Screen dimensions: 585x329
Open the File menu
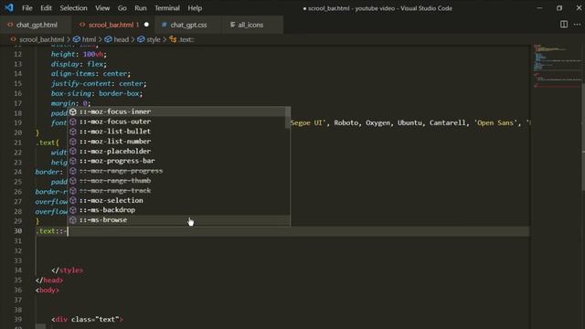[27, 8]
